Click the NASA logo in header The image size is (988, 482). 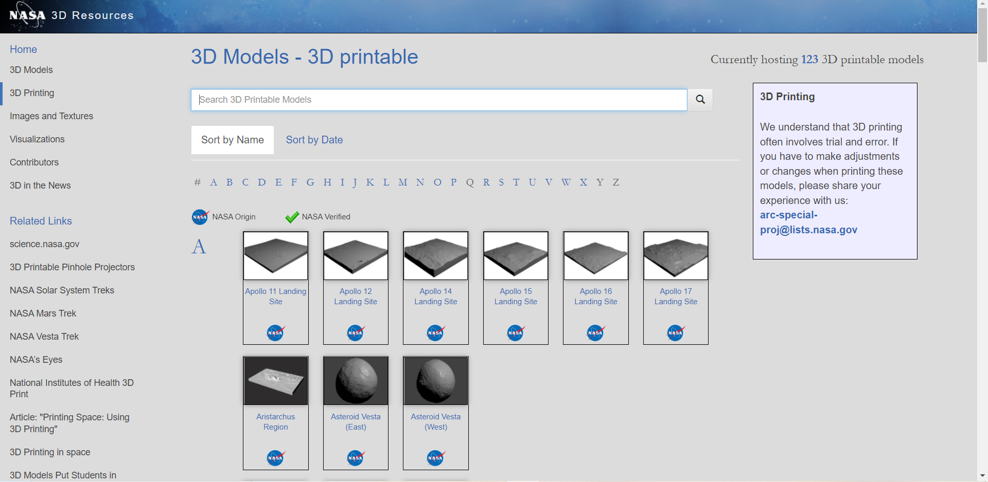tap(27, 15)
